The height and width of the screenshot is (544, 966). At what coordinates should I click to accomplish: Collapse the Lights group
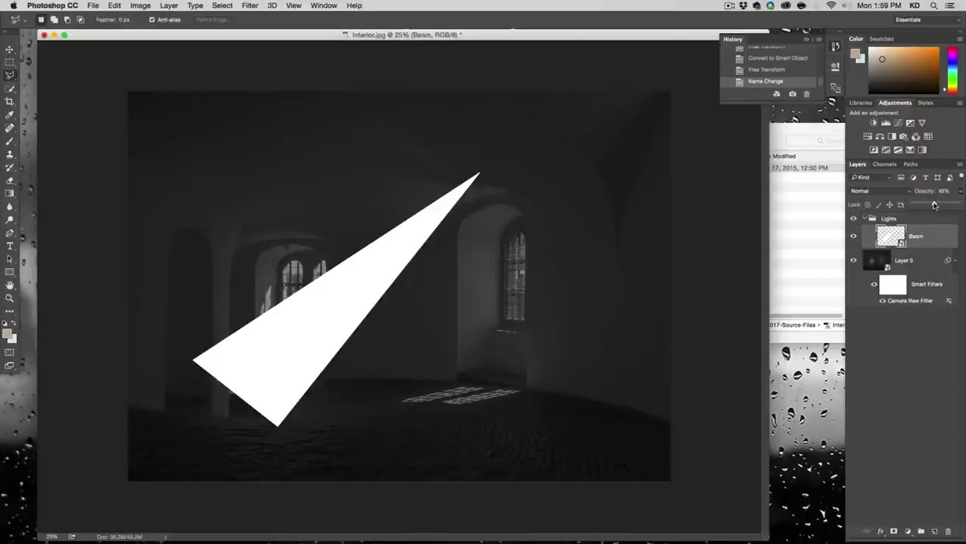pyautogui.click(x=864, y=218)
